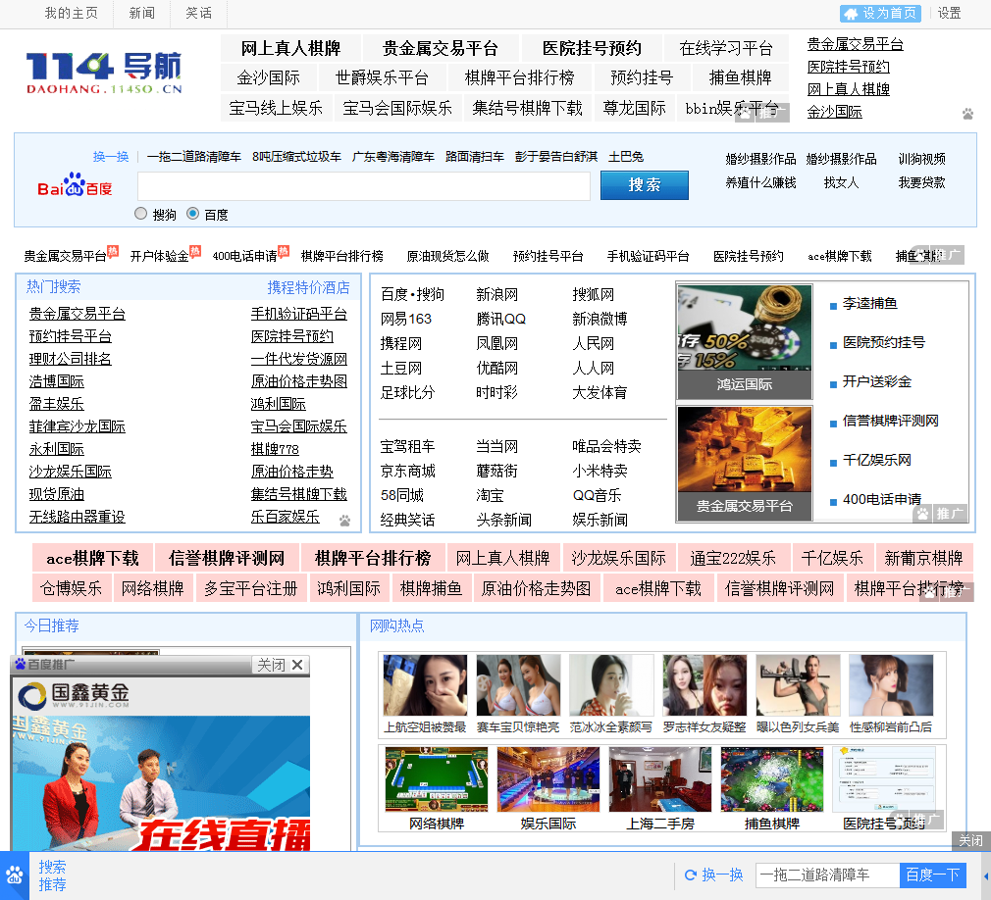Open 开户体验金 hot link

159,256
